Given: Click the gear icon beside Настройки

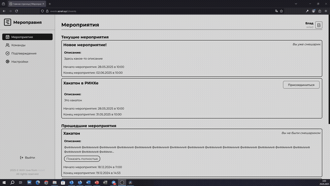Looking at the screenshot, I should pos(7,61).
